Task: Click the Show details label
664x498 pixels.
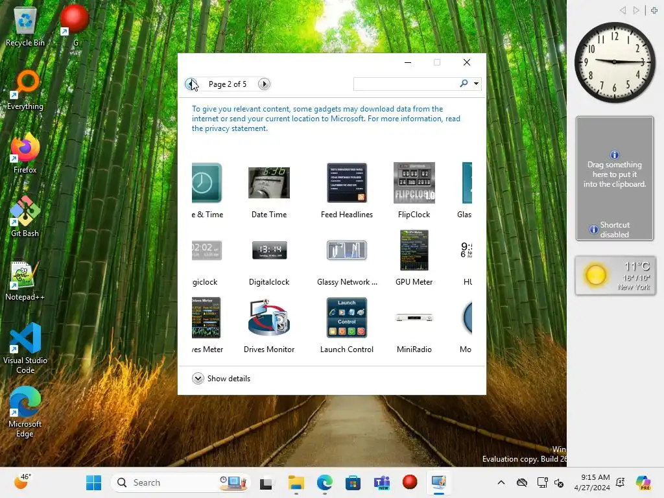Action: pyautogui.click(x=229, y=379)
